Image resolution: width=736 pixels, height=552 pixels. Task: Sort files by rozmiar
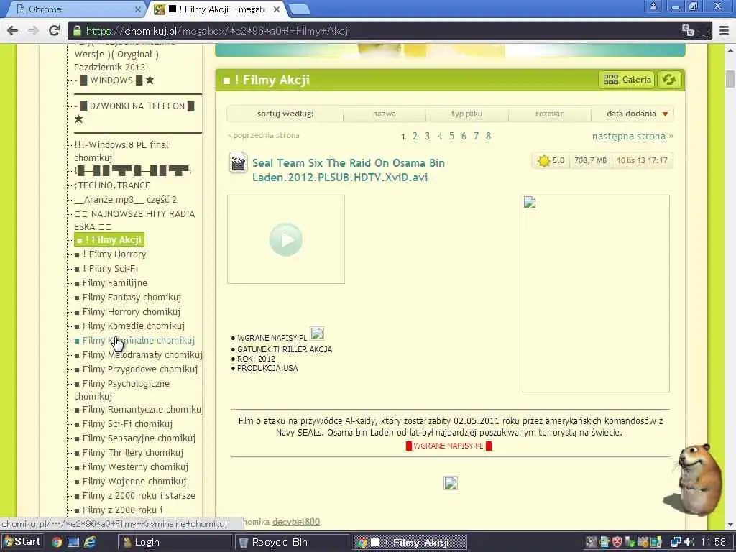point(548,114)
